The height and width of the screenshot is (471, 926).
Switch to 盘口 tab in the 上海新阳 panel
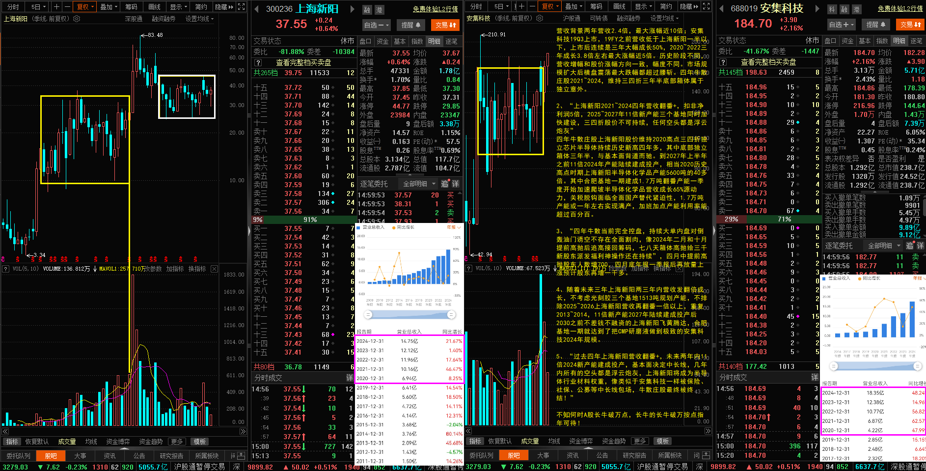tap(366, 41)
